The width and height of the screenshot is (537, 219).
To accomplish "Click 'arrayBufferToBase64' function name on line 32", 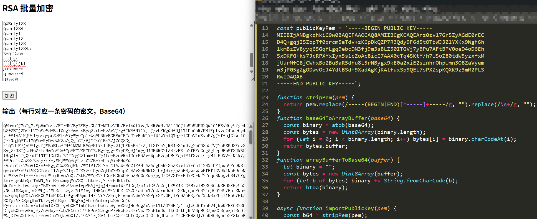I will click(336, 160).
